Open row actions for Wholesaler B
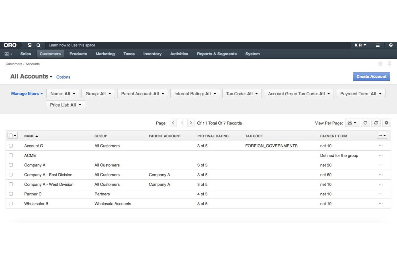 (381, 204)
